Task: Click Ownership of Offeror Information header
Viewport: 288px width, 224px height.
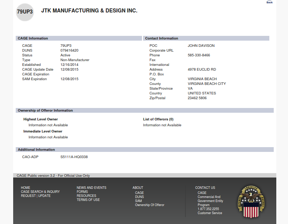Action: [x=145, y=111]
